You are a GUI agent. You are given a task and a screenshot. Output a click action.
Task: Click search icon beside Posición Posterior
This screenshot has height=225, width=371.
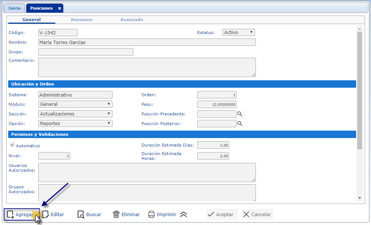(240, 124)
